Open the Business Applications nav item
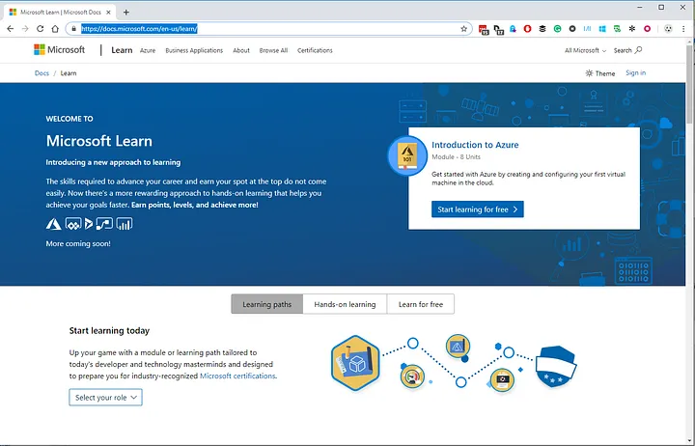The width and height of the screenshot is (695, 446). pos(194,50)
